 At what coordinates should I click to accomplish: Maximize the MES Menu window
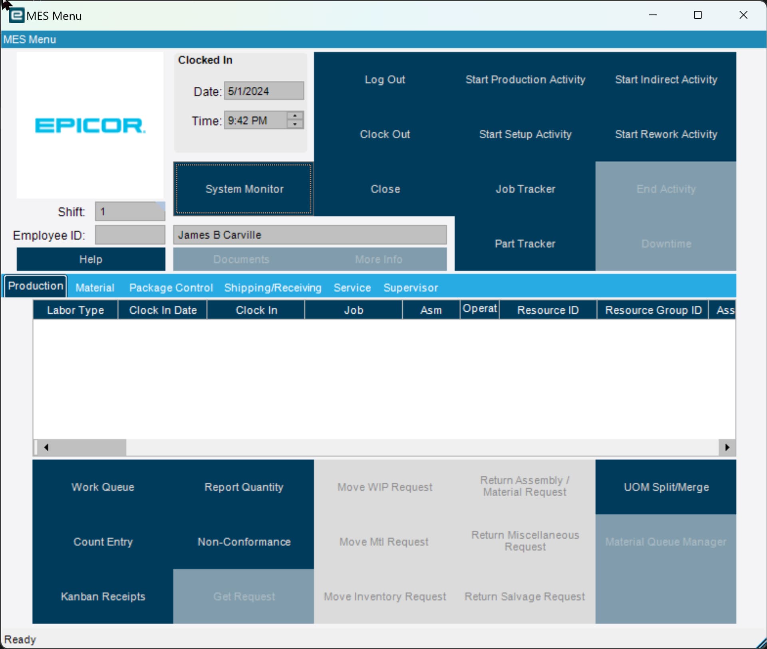tap(697, 15)
